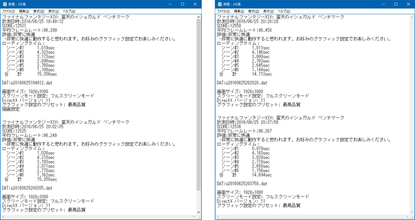The image size is (415, 220).
Task: Click Notepad app icon in right window title bar
Action: (219, 4)
